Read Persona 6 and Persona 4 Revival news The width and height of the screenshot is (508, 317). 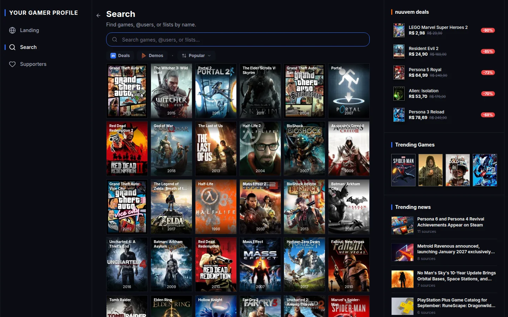pyautogui.click(x=444, y=225)
